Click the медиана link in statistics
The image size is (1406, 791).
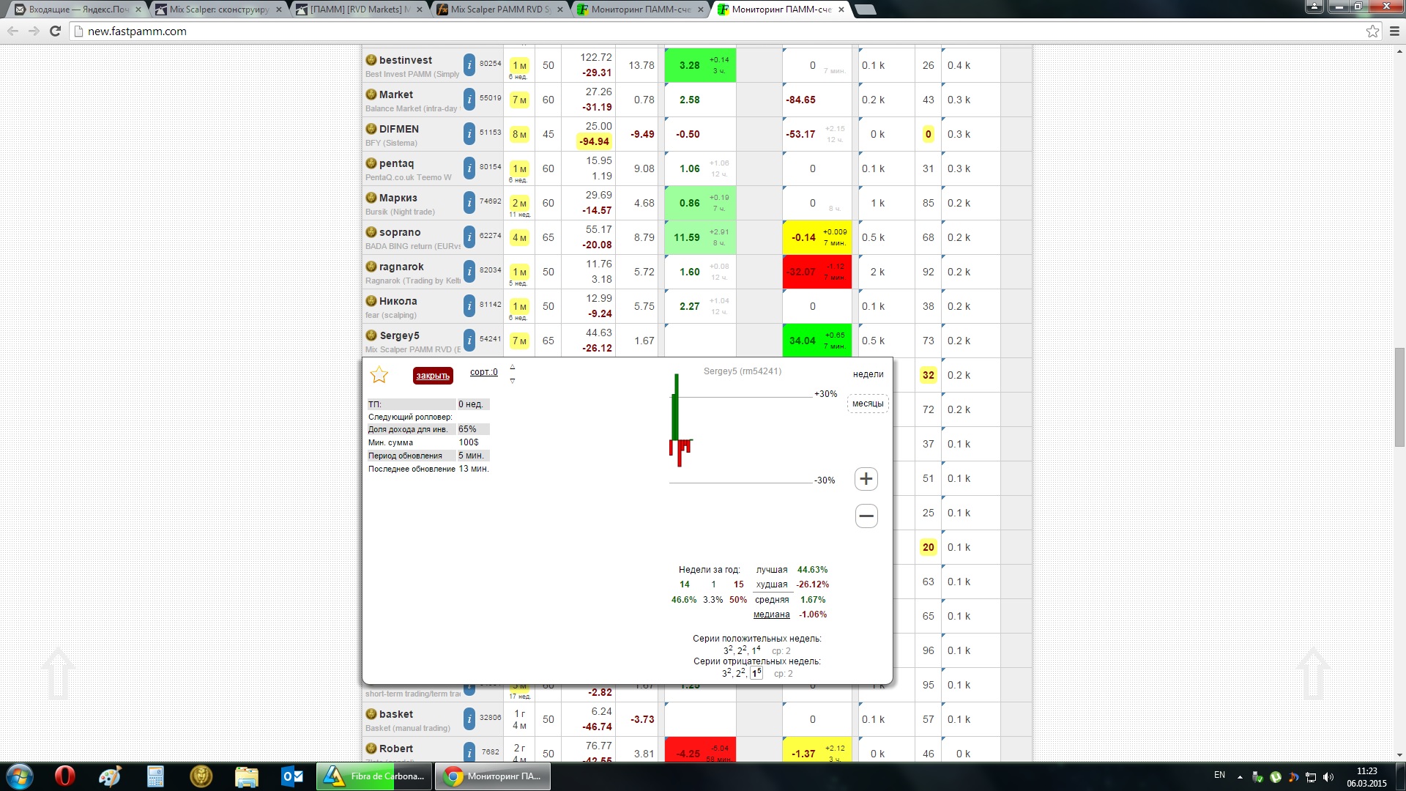pyautogui.click(x=771, y=614)
